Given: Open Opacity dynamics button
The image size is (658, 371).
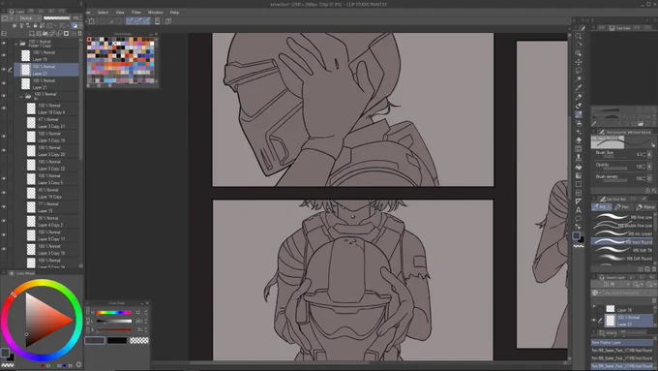Looking at the screenshot, I should (x=649, y=167).
